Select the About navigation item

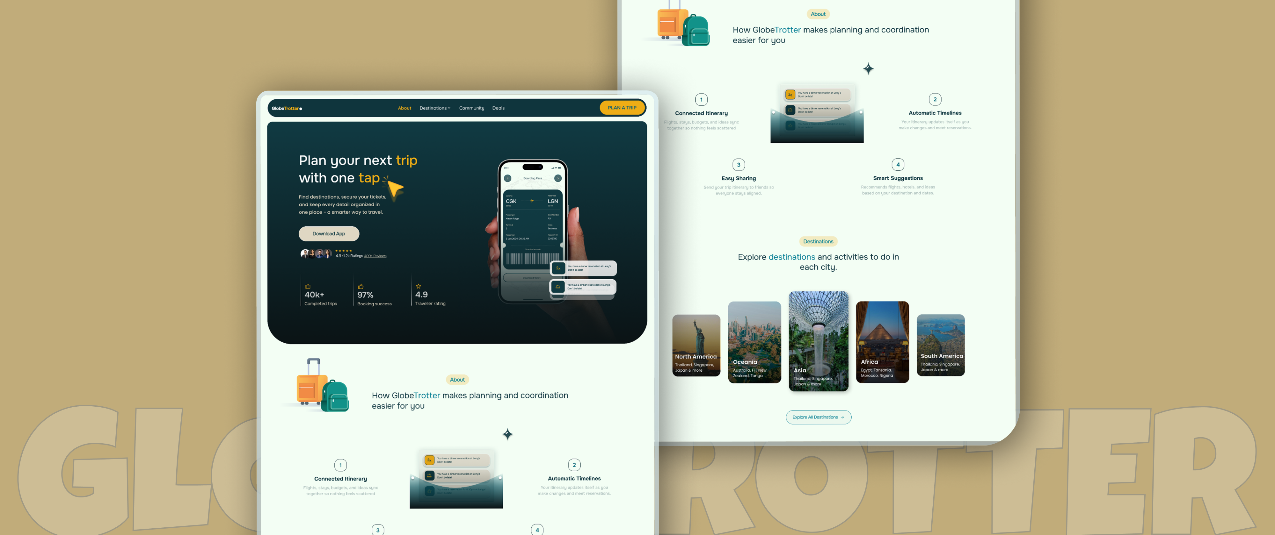coord(404,108)
